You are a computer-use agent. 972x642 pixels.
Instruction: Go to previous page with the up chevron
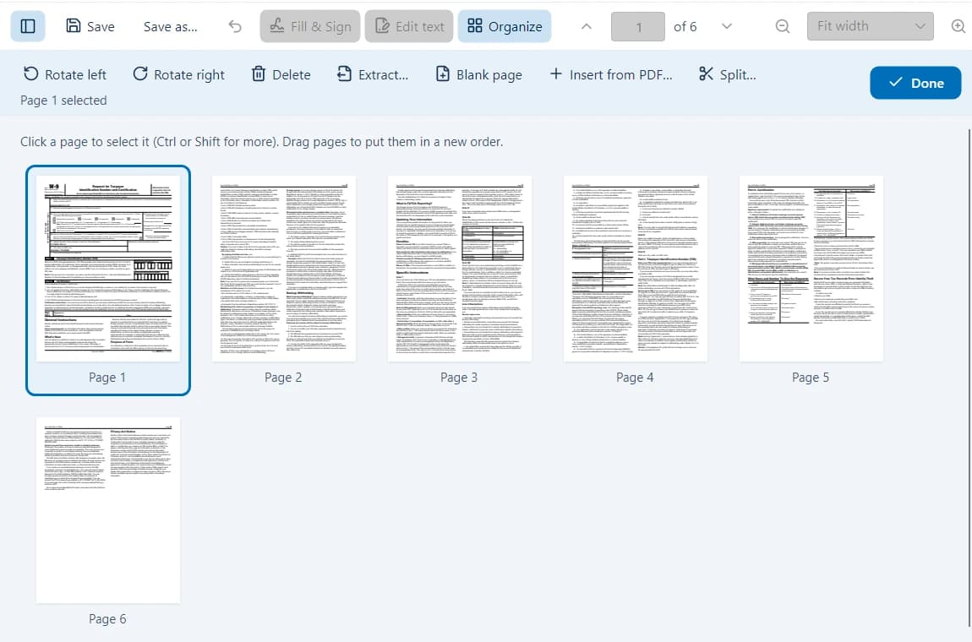coord(587,26)
